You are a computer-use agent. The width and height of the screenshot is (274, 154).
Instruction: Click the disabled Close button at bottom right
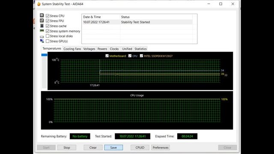pyautogui.click(x=227, y=148)
